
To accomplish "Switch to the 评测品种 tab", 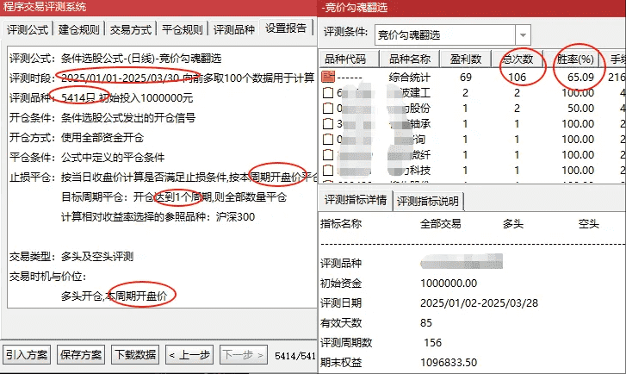I will [234, 29].
